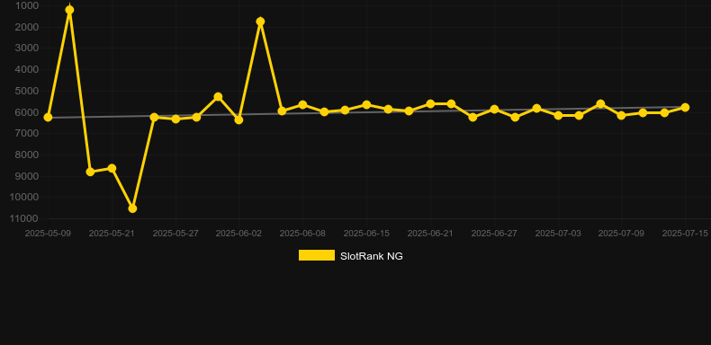Image resolution: width=711 pixels, height=345 pixels.
Task: Click the first data point at 2025-05-09
Action: (48, 118)
